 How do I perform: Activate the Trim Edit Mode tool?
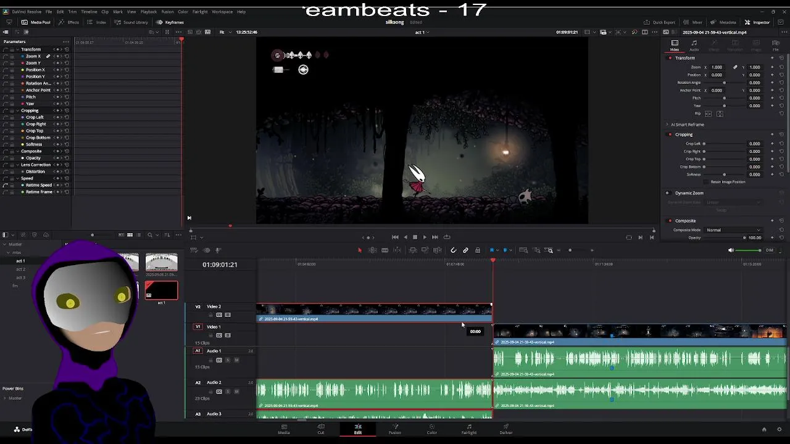pos(372,250)
